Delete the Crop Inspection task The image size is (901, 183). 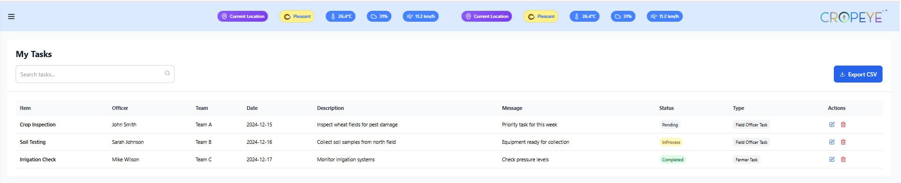coord(843,125)
